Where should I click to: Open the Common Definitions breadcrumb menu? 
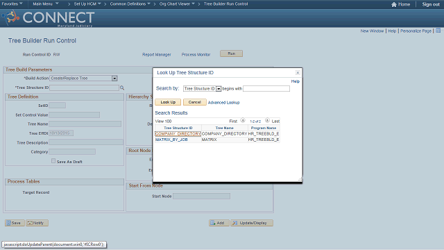(130, 4)
